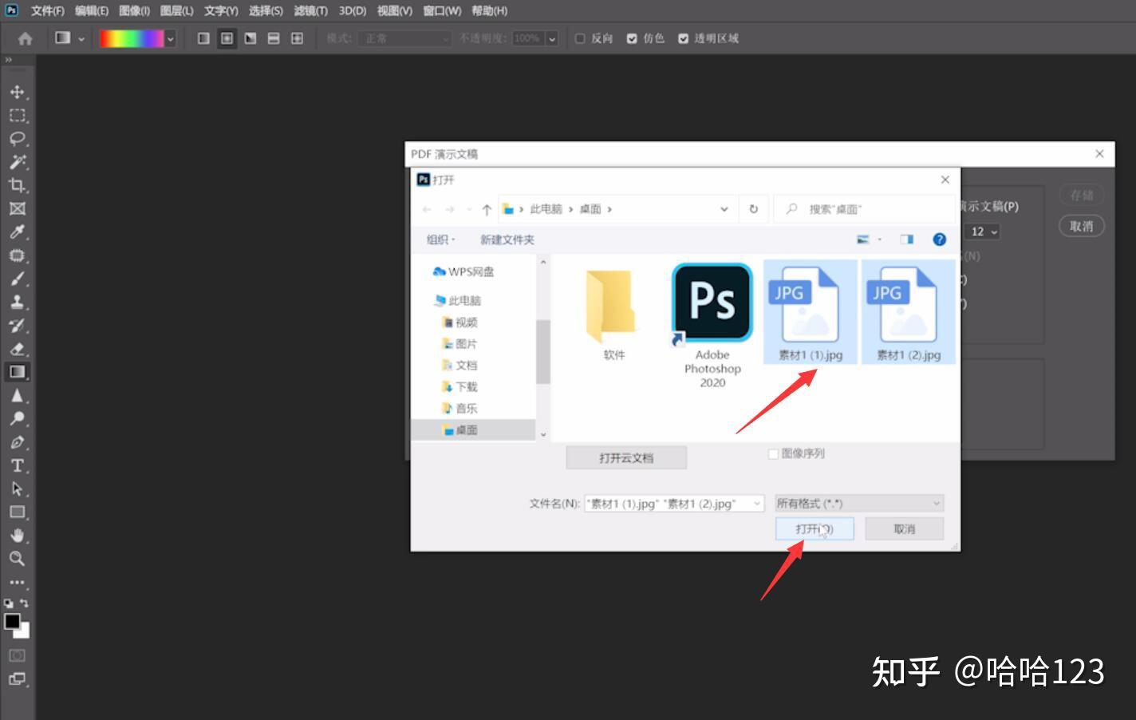Open the opacity percentage dropdown

tap(551, 38)
